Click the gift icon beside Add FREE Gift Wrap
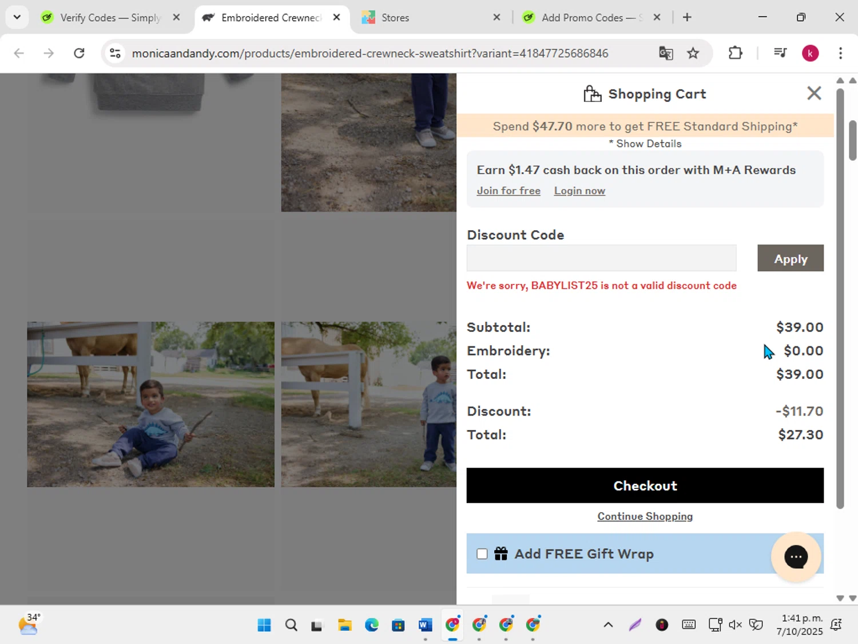 tap(501, 554)
